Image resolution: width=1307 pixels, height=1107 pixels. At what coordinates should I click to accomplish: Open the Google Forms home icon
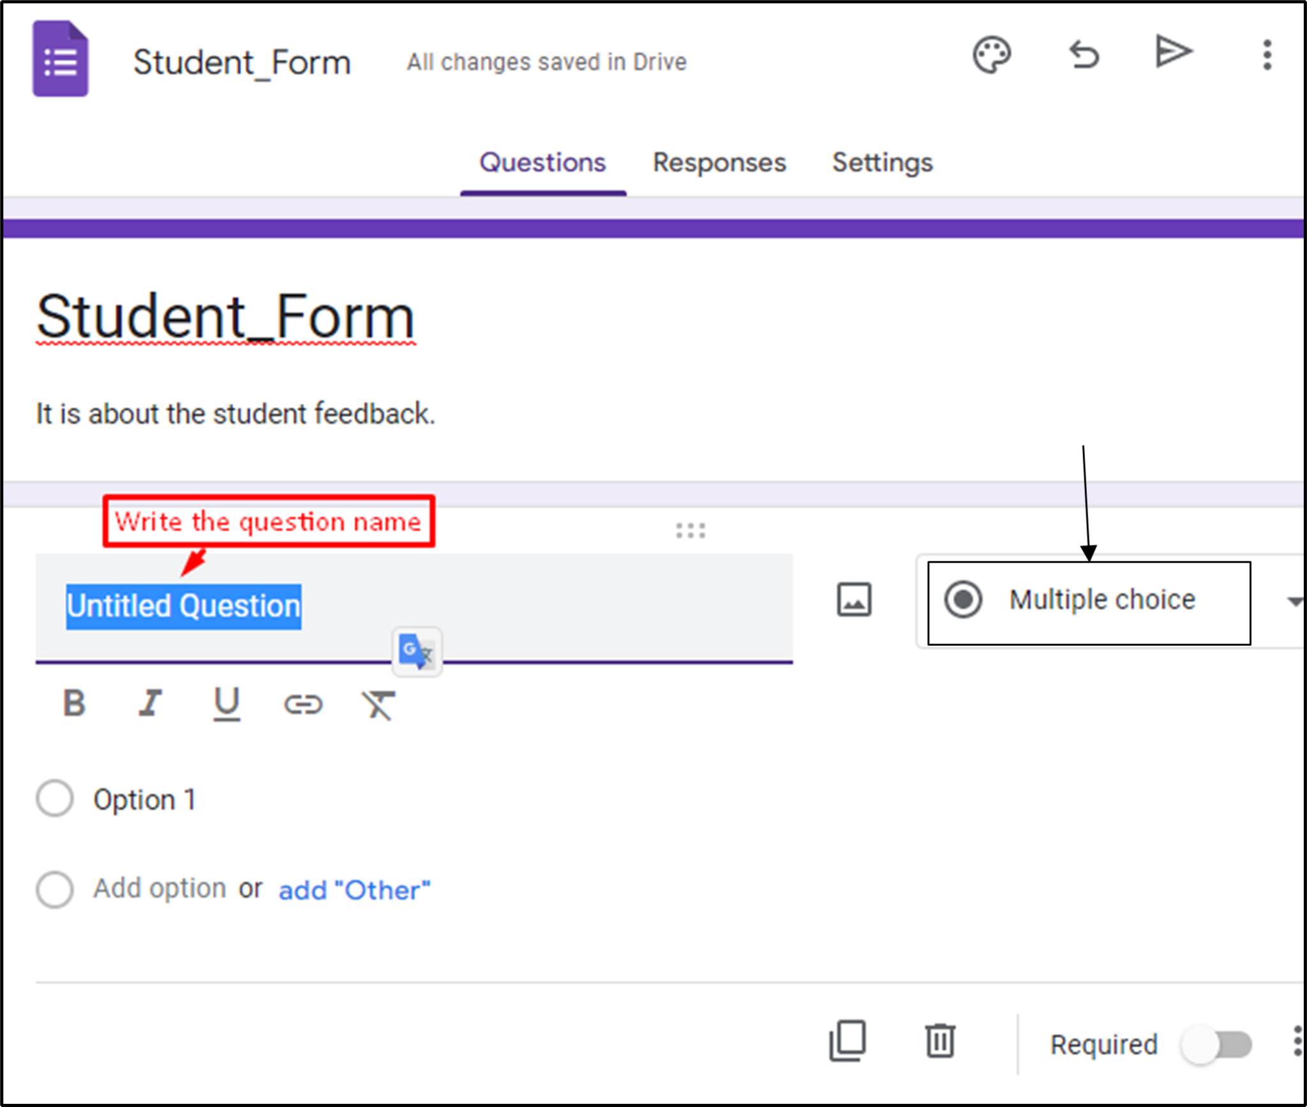61,59
